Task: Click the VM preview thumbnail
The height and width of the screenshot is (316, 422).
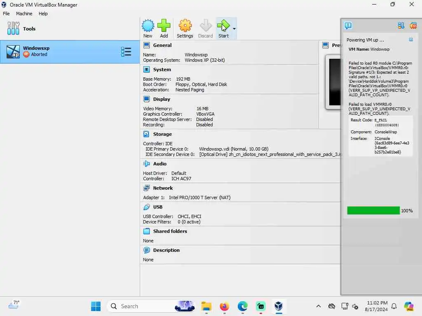Action: click(333, 82)
